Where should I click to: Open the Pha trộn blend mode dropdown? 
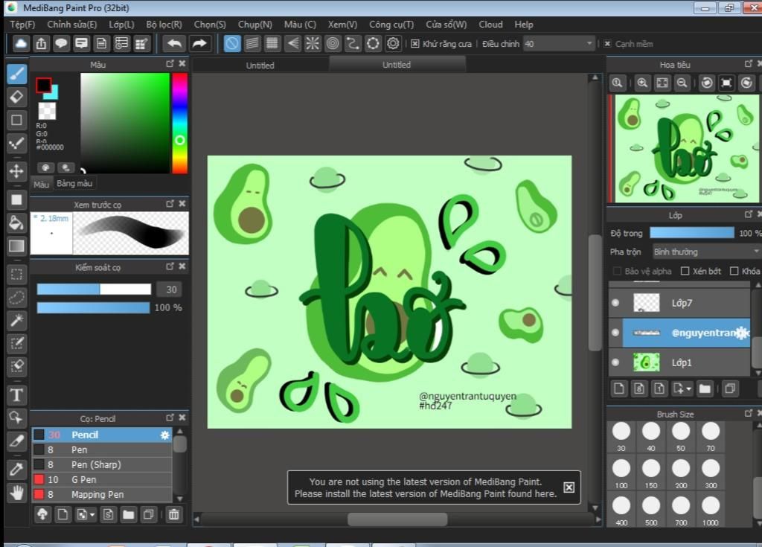point(705,252)
